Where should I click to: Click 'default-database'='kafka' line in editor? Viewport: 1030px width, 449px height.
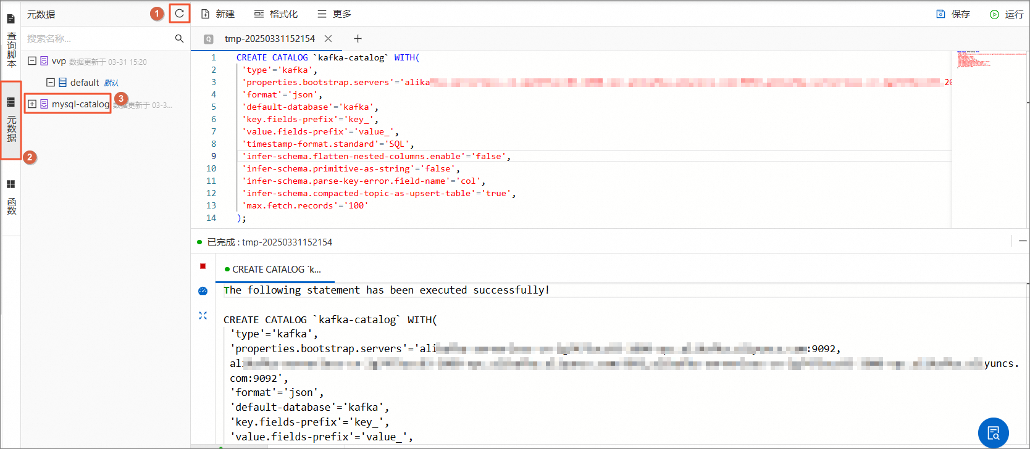point(311,107)
